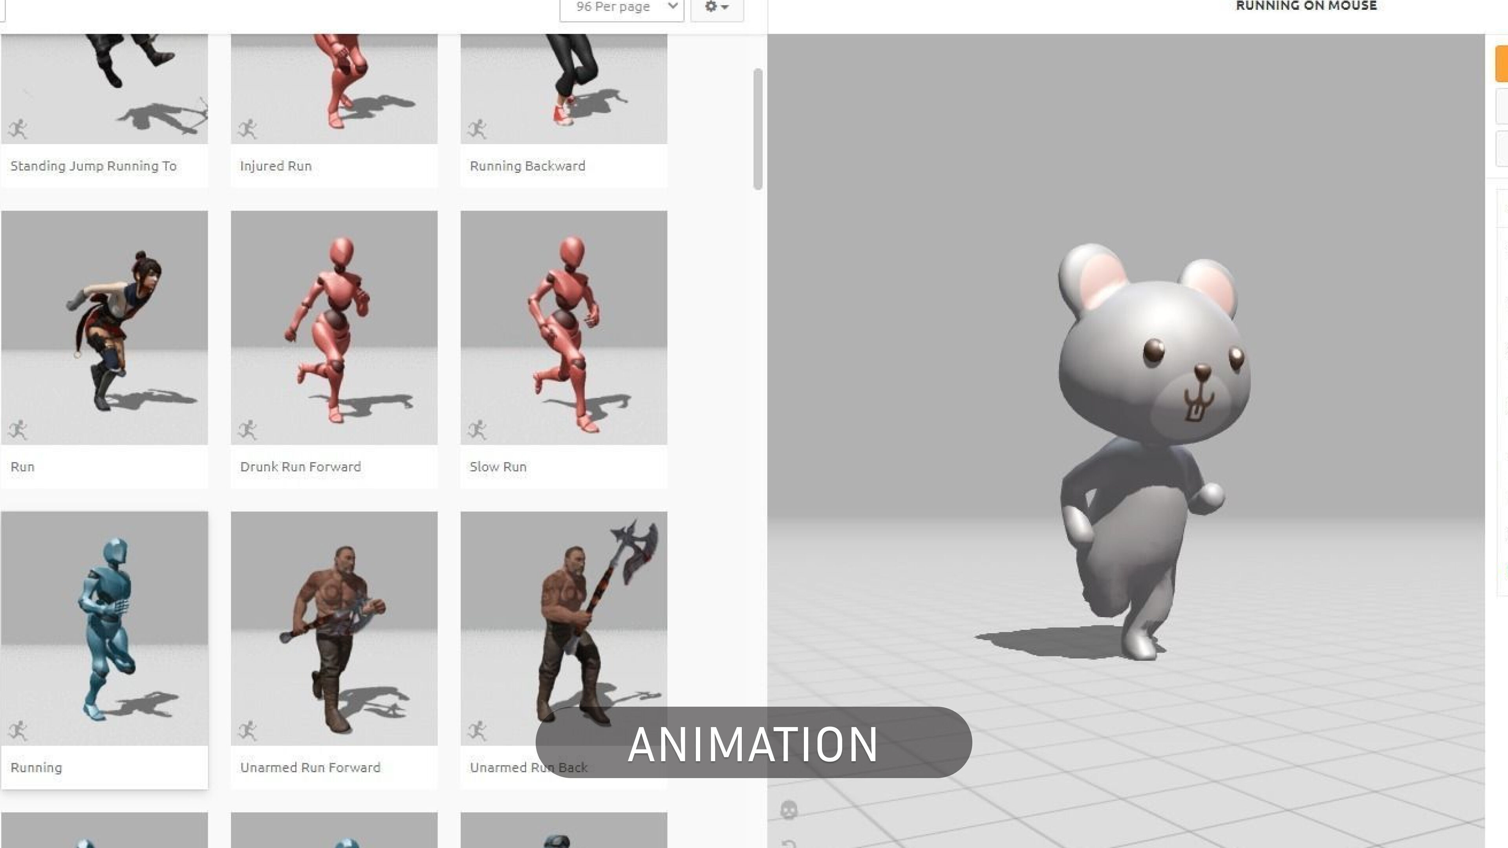Select the Drunk Run Forward thumbnail
1508x848 pixels.
tap(334, 327)
